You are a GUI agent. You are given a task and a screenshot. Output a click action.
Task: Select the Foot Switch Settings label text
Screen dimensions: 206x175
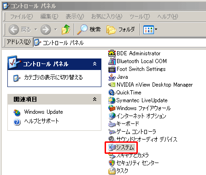tap(141, 69)
